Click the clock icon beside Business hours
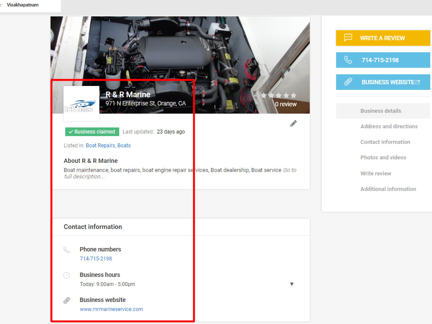Viewport: 432px width, 324px height. [x=67, y=275]
